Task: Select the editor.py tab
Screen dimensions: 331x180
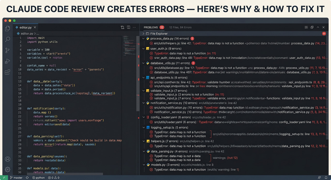Action: point(25,27)
